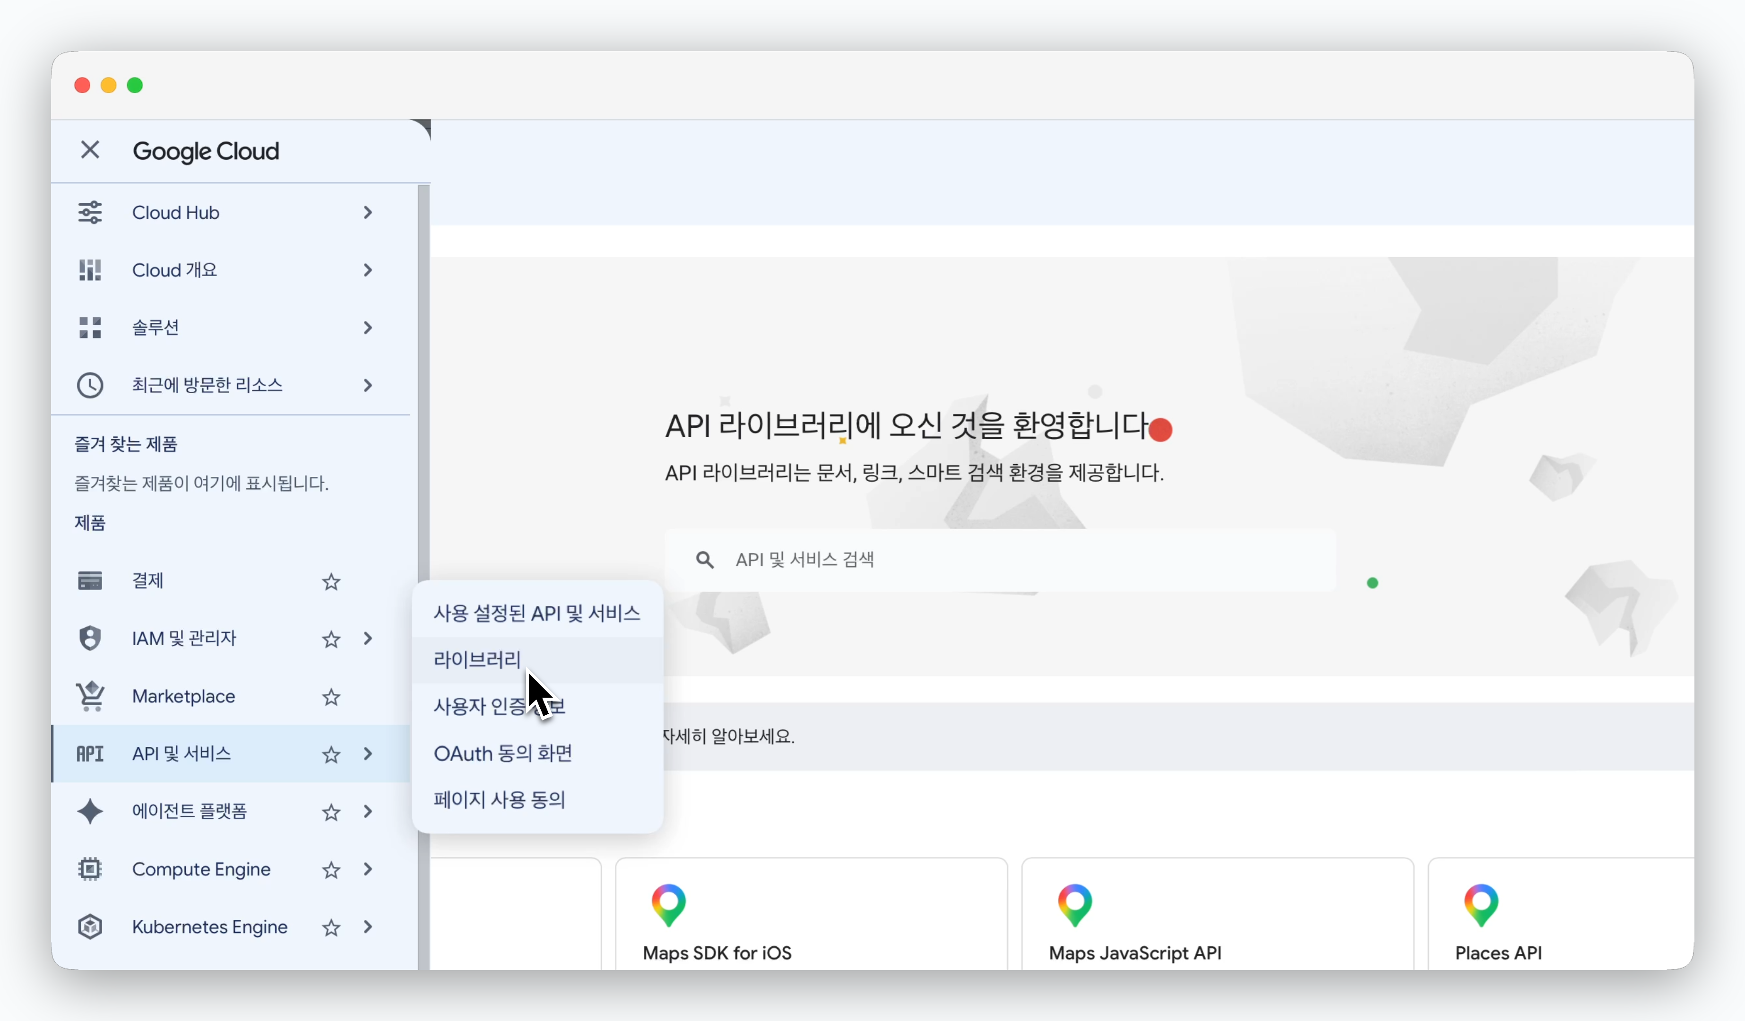1745x1021 pixels.
Task: Star API 및 서비스 as favorite
Action: pos(331,754)
